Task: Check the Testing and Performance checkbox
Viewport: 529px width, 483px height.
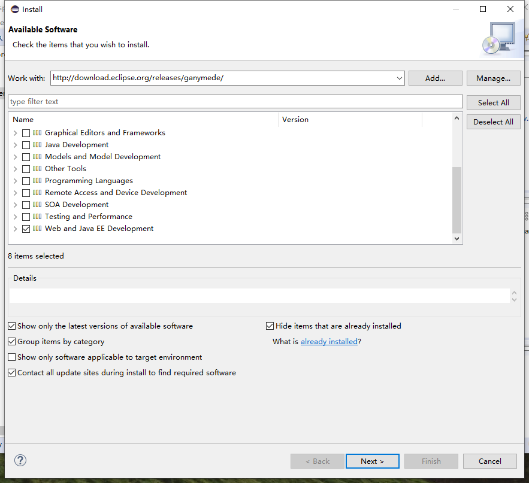Action: (26, 217)
